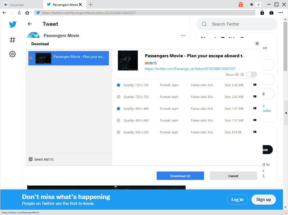Screen dimensions: 288x215
Task: Toggle the Show All switch
Action: point(251,74)
